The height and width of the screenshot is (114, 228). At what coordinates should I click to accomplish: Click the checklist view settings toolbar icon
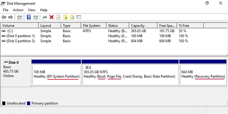[x=79, y=17]
